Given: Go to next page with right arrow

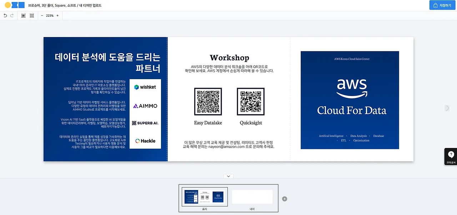Looking at the screenshot, I should 447,108.
